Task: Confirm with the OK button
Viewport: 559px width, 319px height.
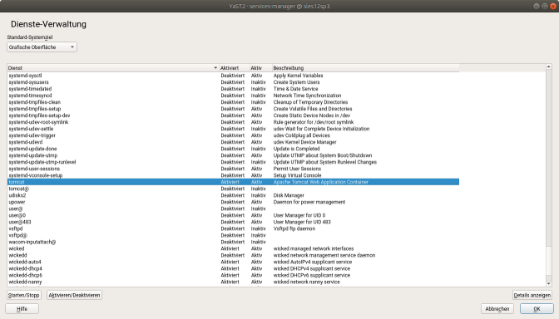Action: pos(537,309)
